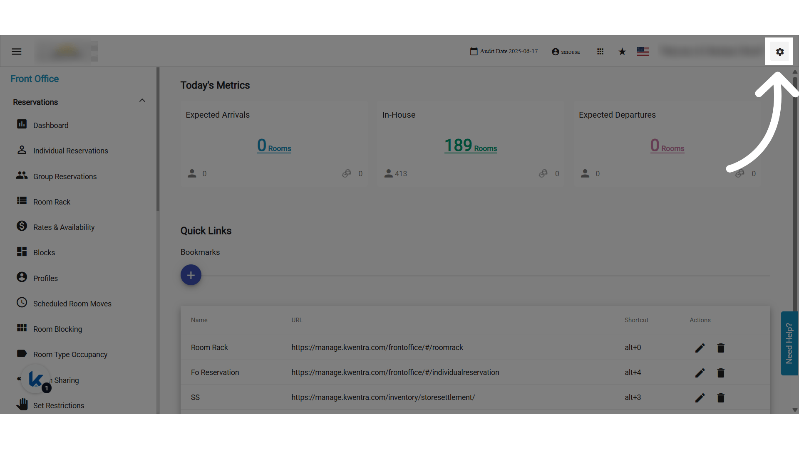Edit the Room Rack bookmark
Viewport: 799px width, 449px height.
700,348
